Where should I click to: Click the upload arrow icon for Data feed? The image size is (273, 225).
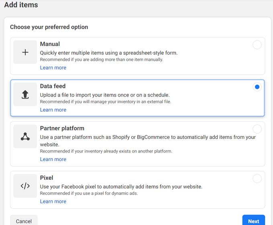tap(25, 94)
